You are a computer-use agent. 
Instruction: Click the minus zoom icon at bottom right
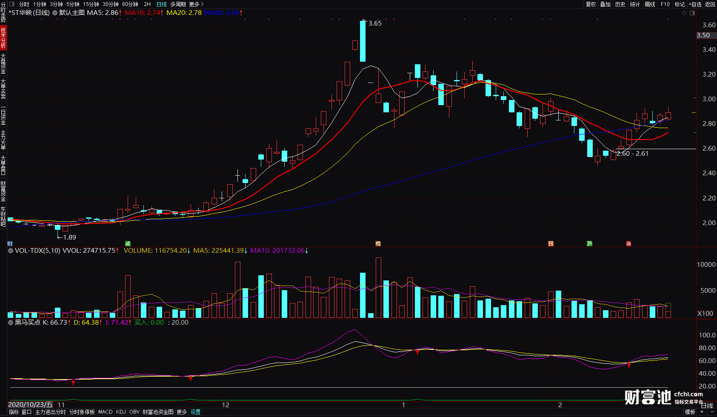(712, 412)
